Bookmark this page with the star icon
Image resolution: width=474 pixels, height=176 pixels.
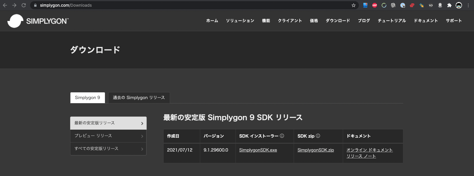point(354,5)
